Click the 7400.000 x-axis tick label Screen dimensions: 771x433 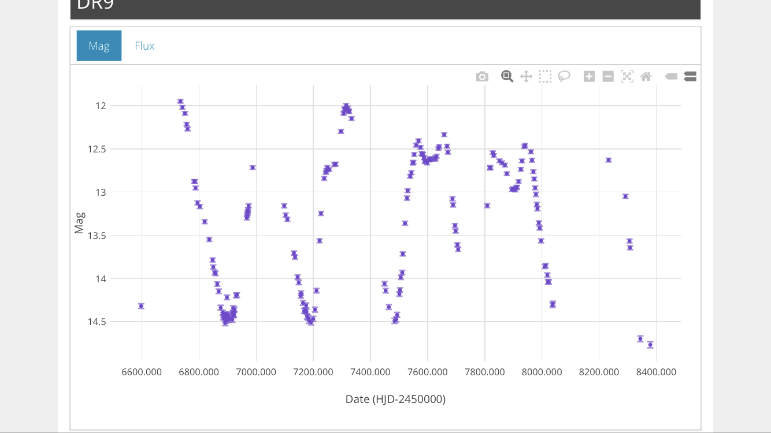click(x=370, y=372)
